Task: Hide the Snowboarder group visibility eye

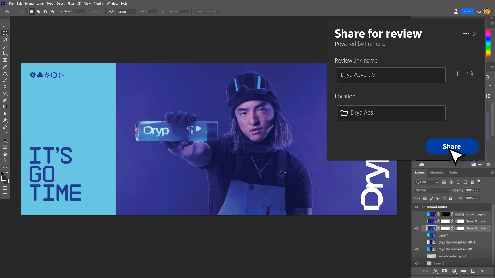Action: tap(417, 207)
